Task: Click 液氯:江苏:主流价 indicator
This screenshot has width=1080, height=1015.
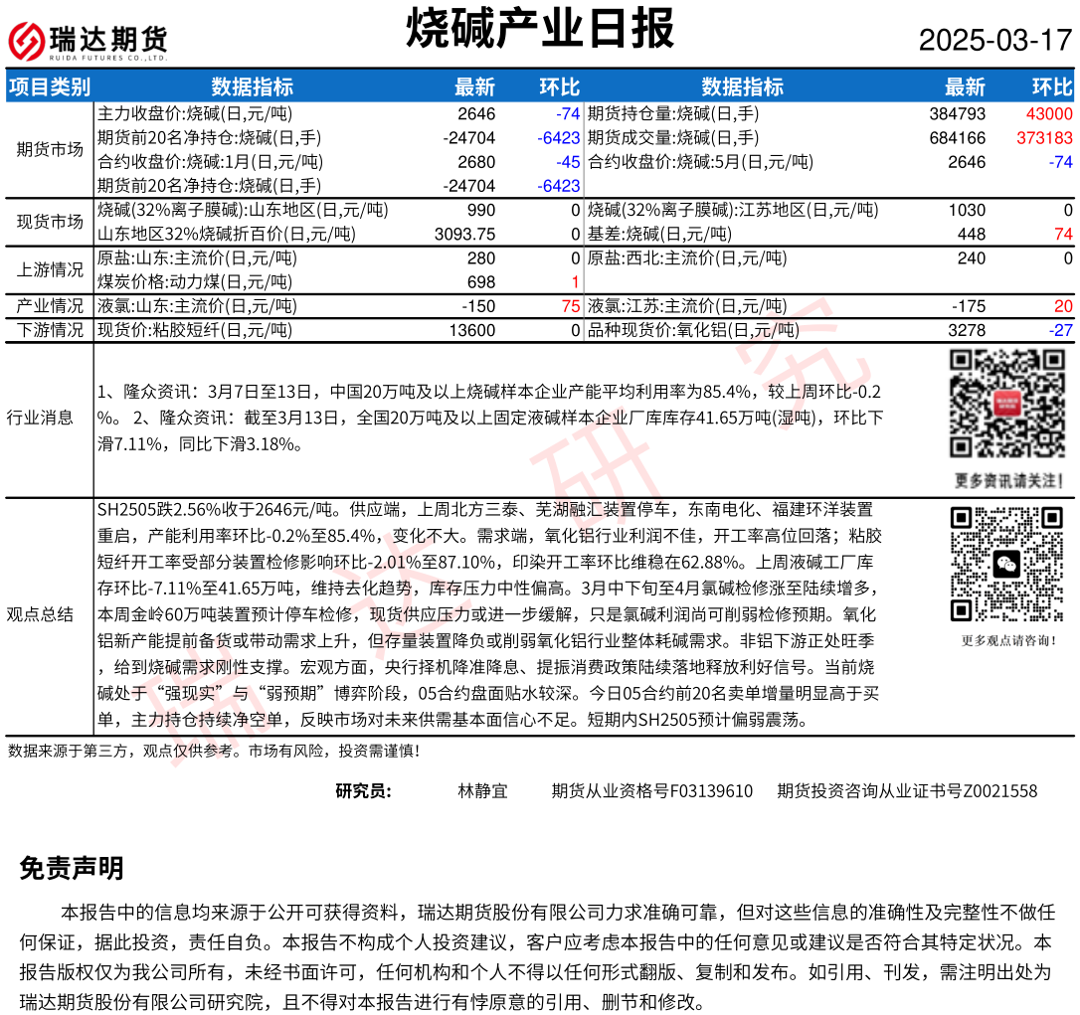Action: tap(687, 306)
